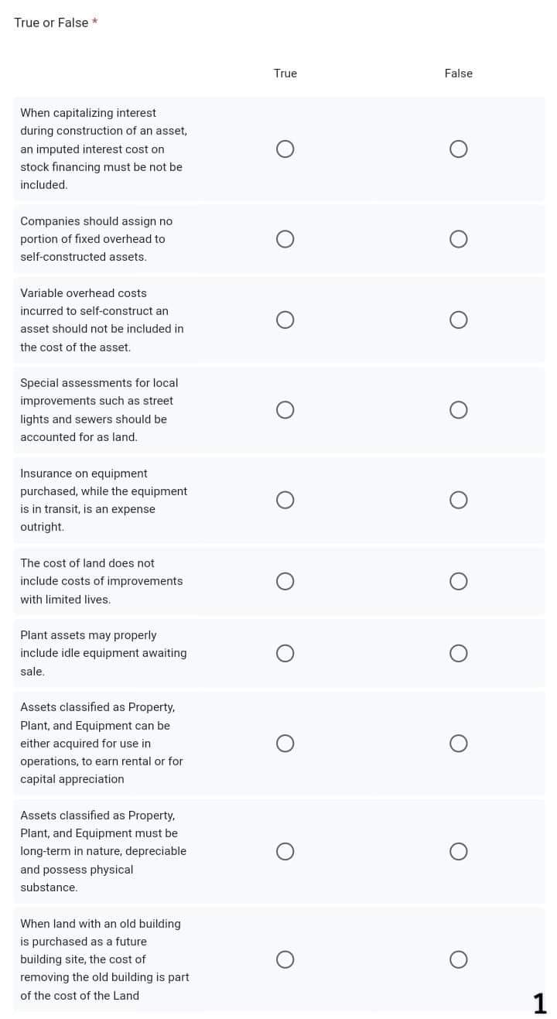The height and width of the screenshot is (1019, 557).
Task: Select False for the cost of land statement
Action: point(459,581)
